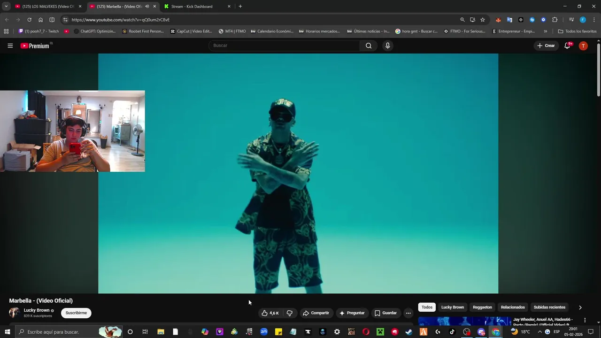This screenshot has width=601, height=338.
Task: Open pooh7_7 Twitch bookmark
Action: pos(39,31)
